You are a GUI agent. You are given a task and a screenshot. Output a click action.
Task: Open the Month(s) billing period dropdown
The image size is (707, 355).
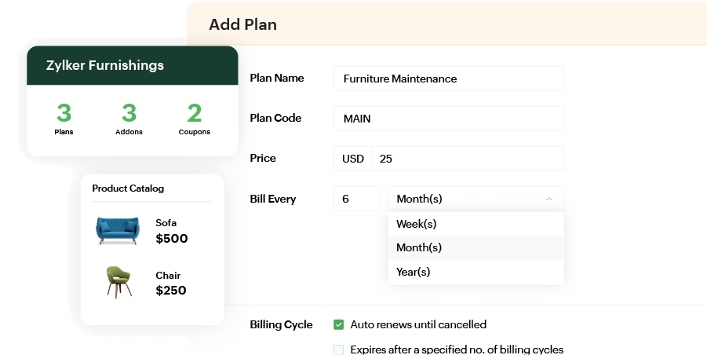pyautogui.click(x=475, y=199)
